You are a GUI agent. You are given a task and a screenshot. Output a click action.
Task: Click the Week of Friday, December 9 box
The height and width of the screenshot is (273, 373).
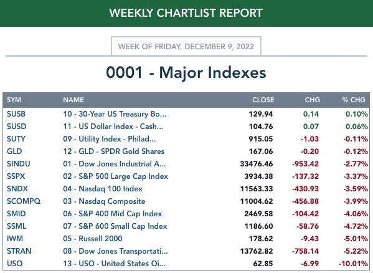pos(186,46)
